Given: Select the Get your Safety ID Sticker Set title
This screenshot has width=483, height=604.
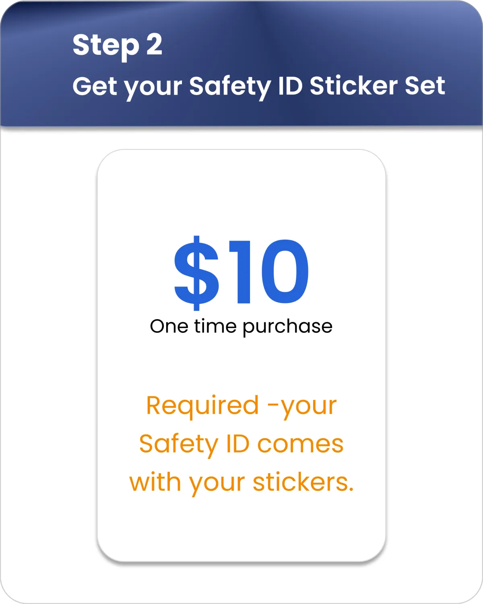Looking at the screenshot, I should point(259,86).
